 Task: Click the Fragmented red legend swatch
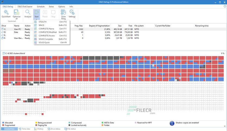3,125
